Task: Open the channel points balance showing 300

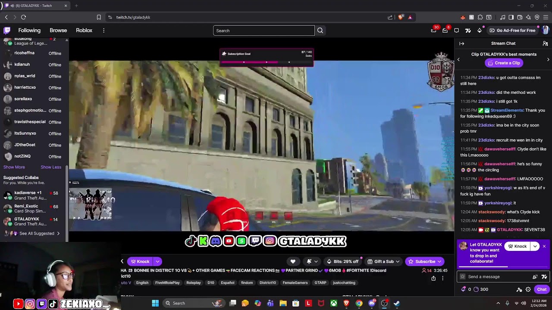Action: coord(481,289)
